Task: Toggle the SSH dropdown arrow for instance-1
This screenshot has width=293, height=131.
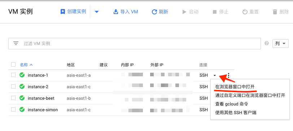Action: (215, 76)
